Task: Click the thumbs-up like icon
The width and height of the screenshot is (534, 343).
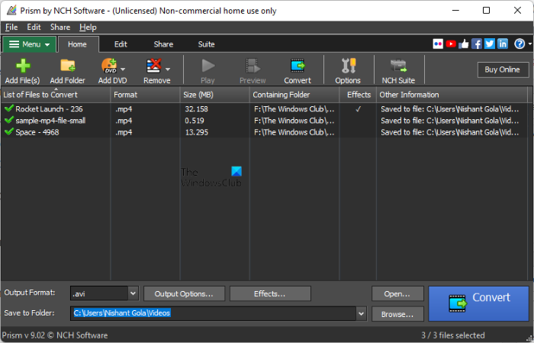Action: [464, 44]
